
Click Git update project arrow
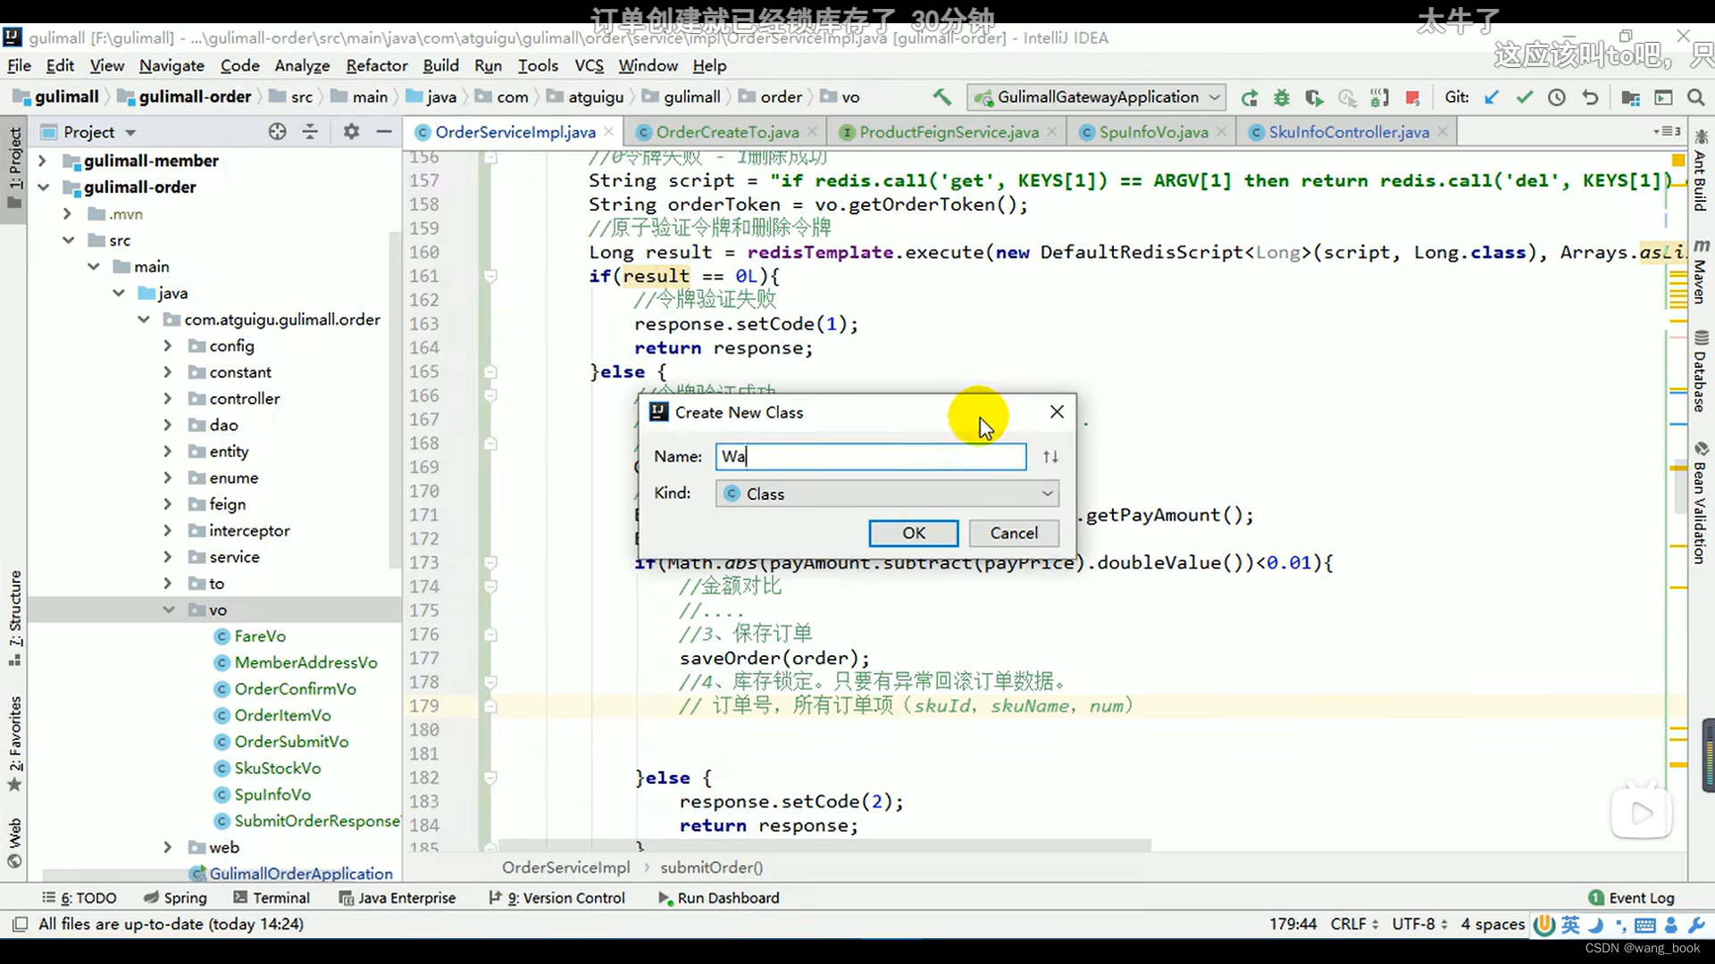[1492, 97]
